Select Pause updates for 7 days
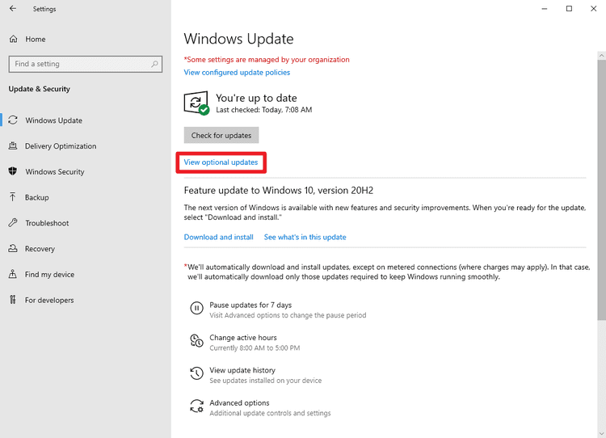The width and height of the screenshot is (606, 438). coord(250,305)
